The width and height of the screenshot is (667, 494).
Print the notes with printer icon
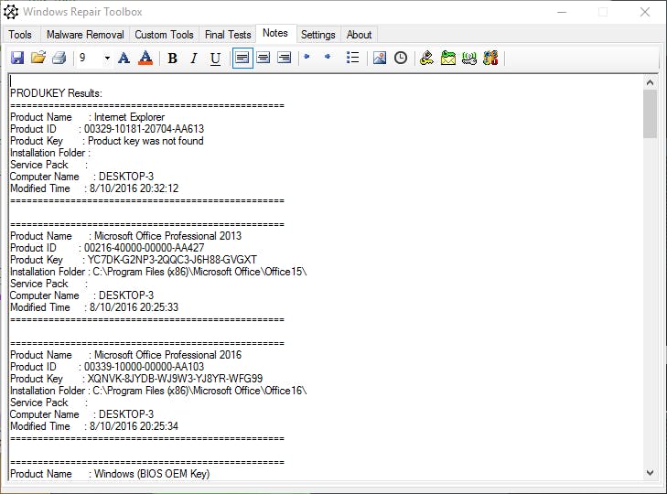pos(59,58)
